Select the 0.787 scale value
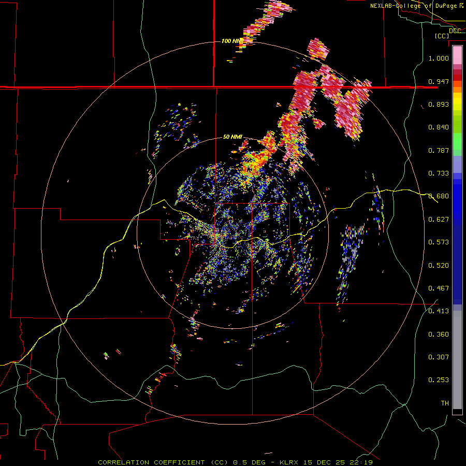Viewport: 466px width, 466px height. point(439,150)
